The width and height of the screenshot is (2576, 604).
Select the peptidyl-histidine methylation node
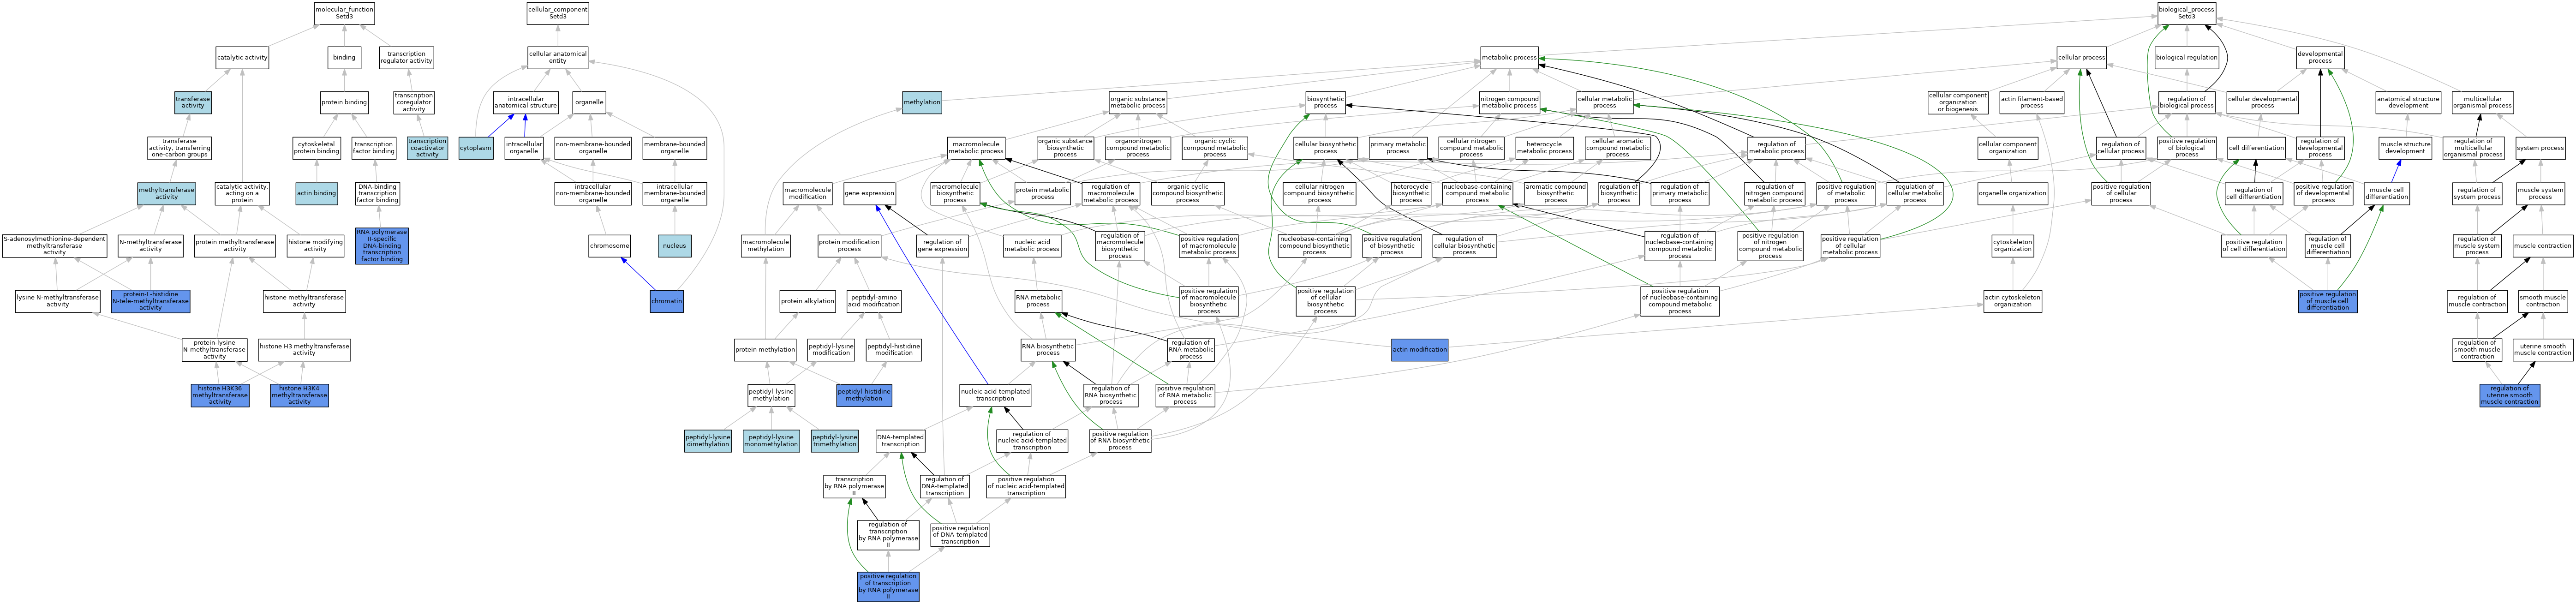pyautogui.click(x=864, y=395)
